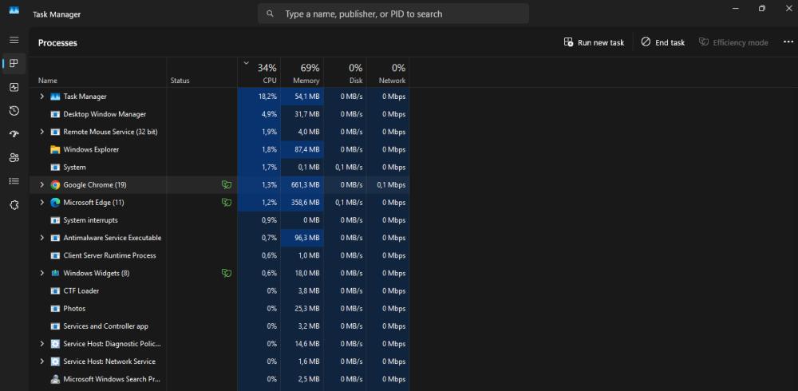
Task: Click the Service Host: Diagnostic Policy gear icon
Action: pos(55,344)
